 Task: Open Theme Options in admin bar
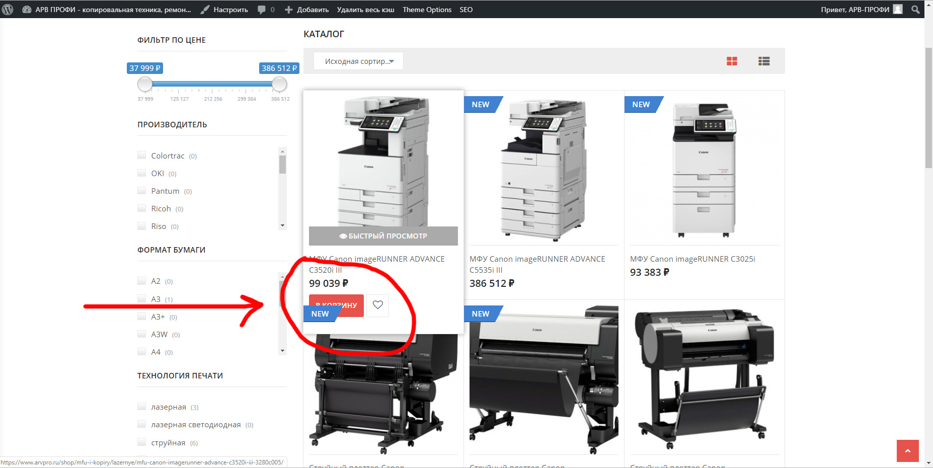[x=427, y=10]
